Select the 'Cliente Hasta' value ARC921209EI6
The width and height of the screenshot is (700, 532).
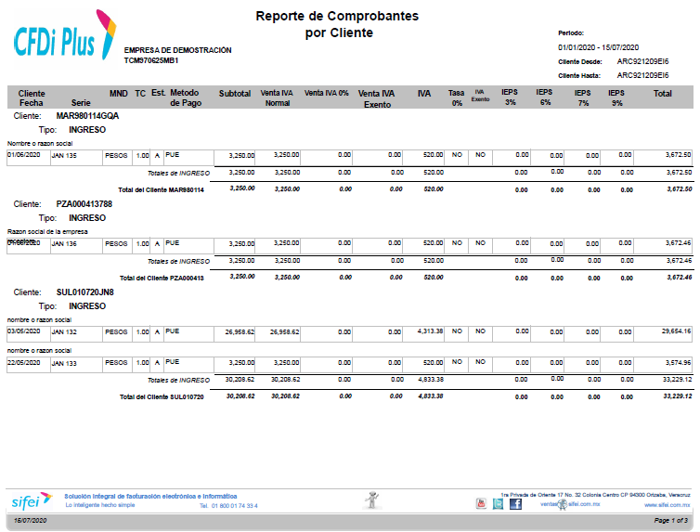(x=642, y=75)
